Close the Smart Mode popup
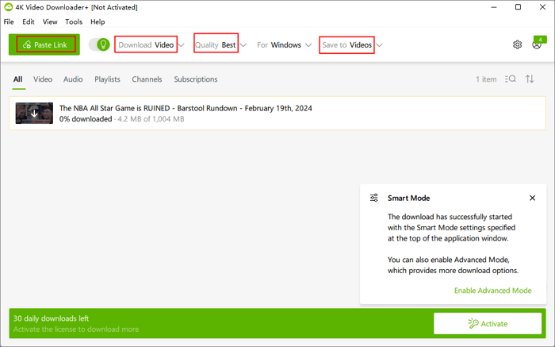Screen dimensions: 555x347 pos(532,198)
